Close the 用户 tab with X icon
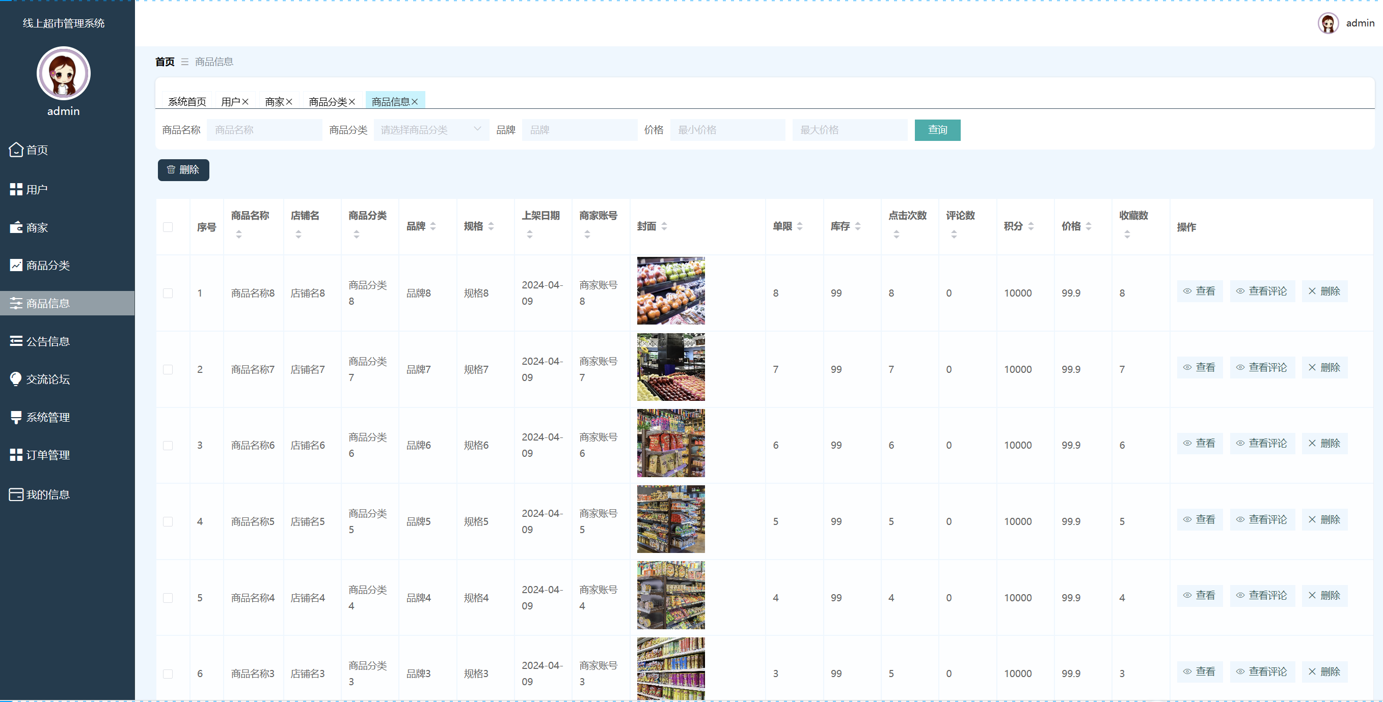1383x702 pixels. pyautogui.click(x=246, y=102)
